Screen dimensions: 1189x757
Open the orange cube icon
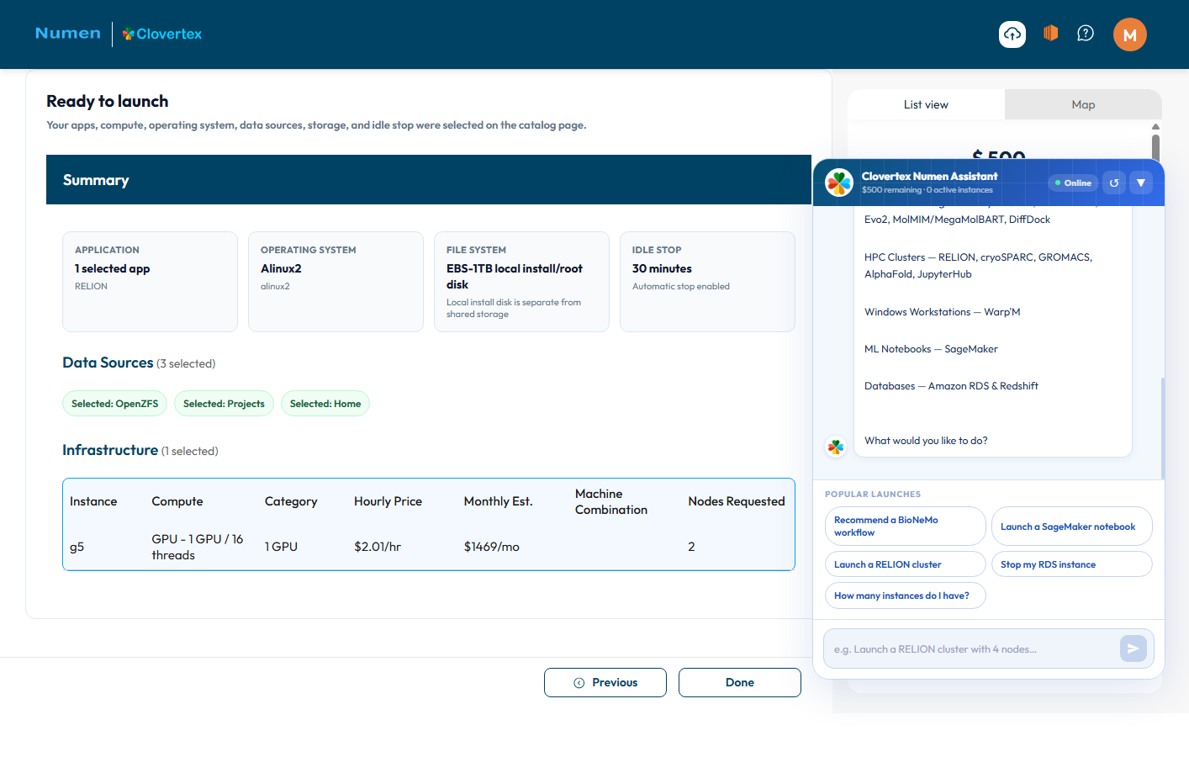1050,34
